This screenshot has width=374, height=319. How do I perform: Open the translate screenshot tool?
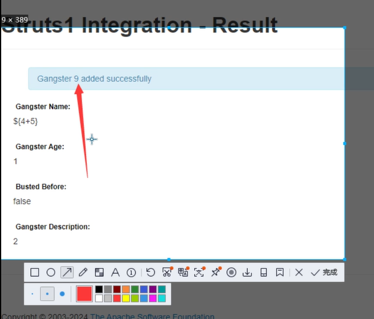[x=183, y=272]
